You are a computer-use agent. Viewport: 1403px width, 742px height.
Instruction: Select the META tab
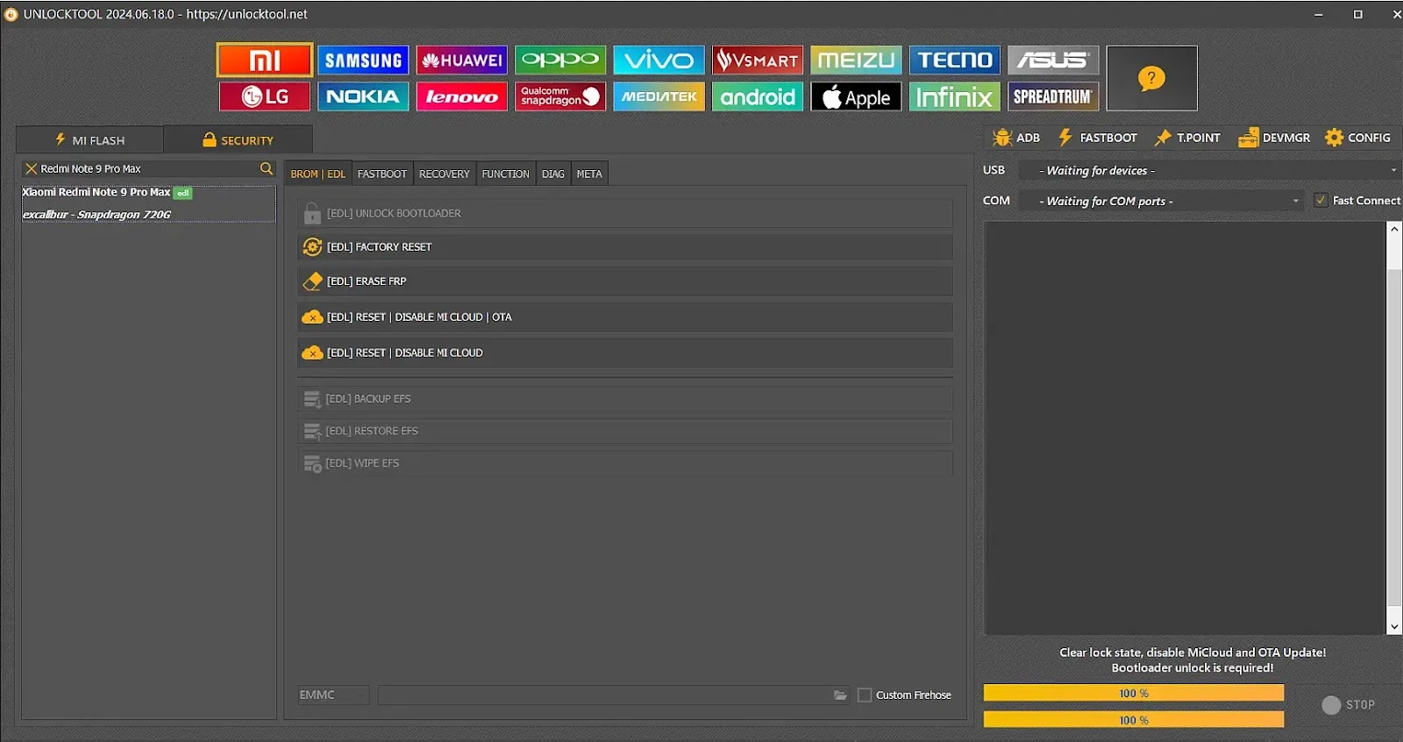[x=589, y=174]
